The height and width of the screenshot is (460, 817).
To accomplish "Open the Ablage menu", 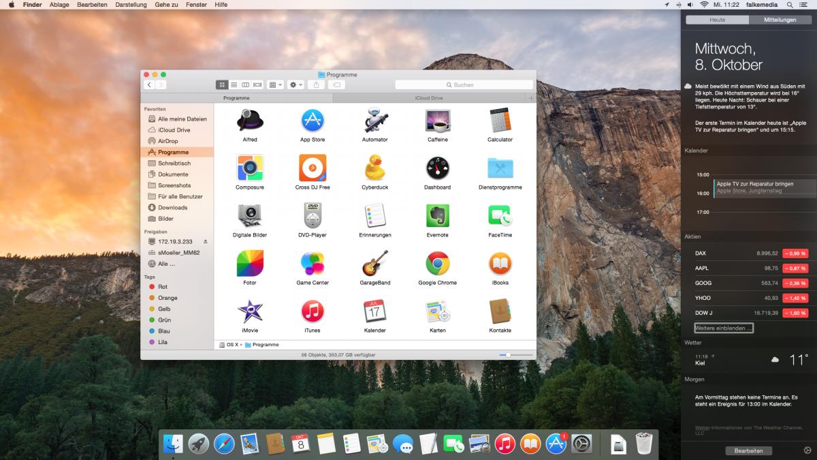I will [x=59, y=5].
